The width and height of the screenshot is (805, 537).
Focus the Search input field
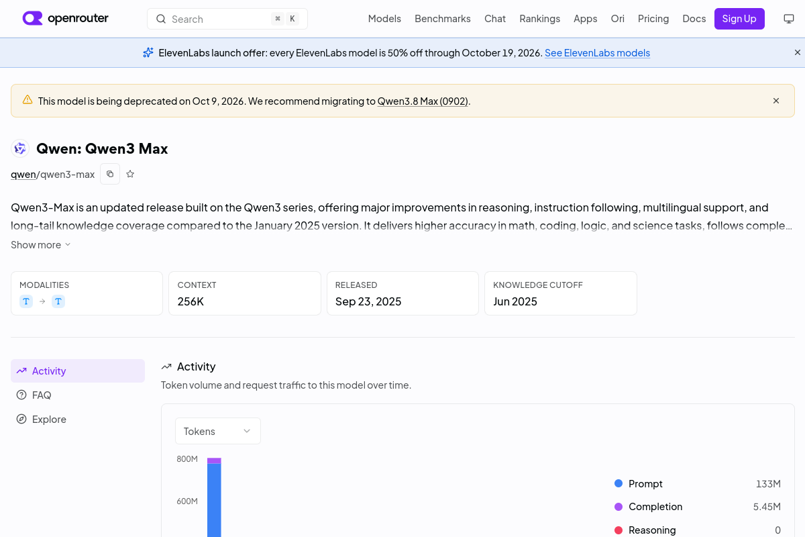[x=227, y=19]
